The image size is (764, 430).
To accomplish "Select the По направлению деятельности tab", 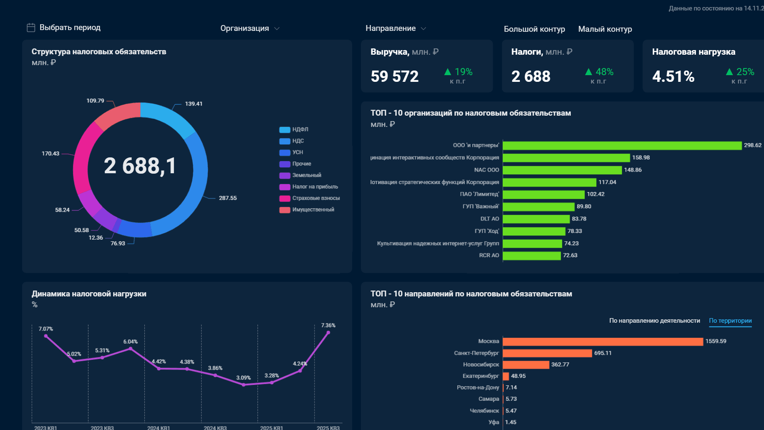I will pyautogui.click(x=654, y=321).
